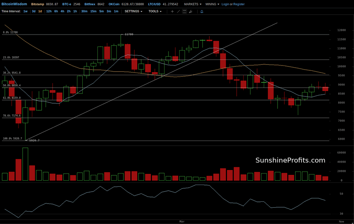The height and width of the screenshot is (224, 354).
Task: Select the crosshair cursor tool
Action: (x=172, y=11)
